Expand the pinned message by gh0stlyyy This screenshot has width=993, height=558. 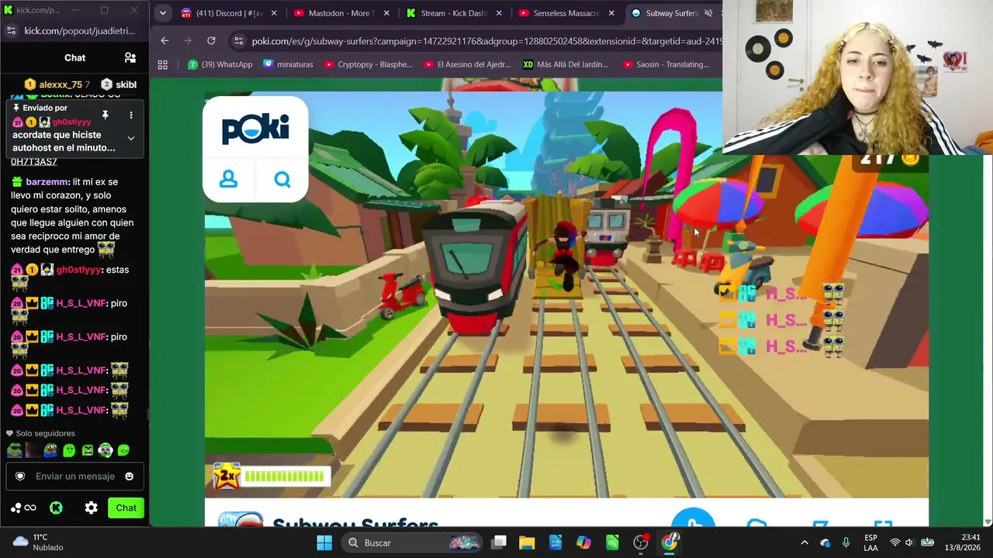tap(131, 138)
